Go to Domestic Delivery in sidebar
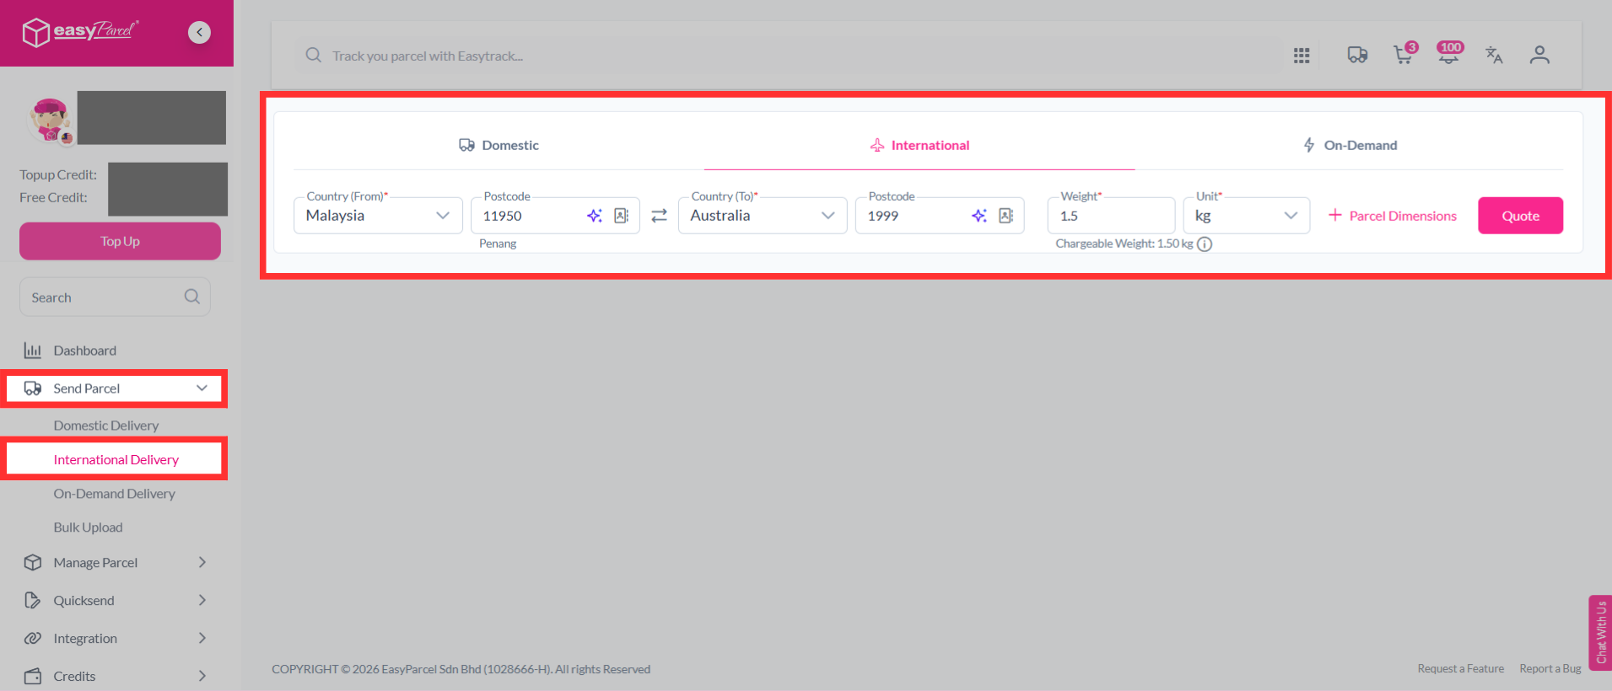 click(x=106, y=426)
